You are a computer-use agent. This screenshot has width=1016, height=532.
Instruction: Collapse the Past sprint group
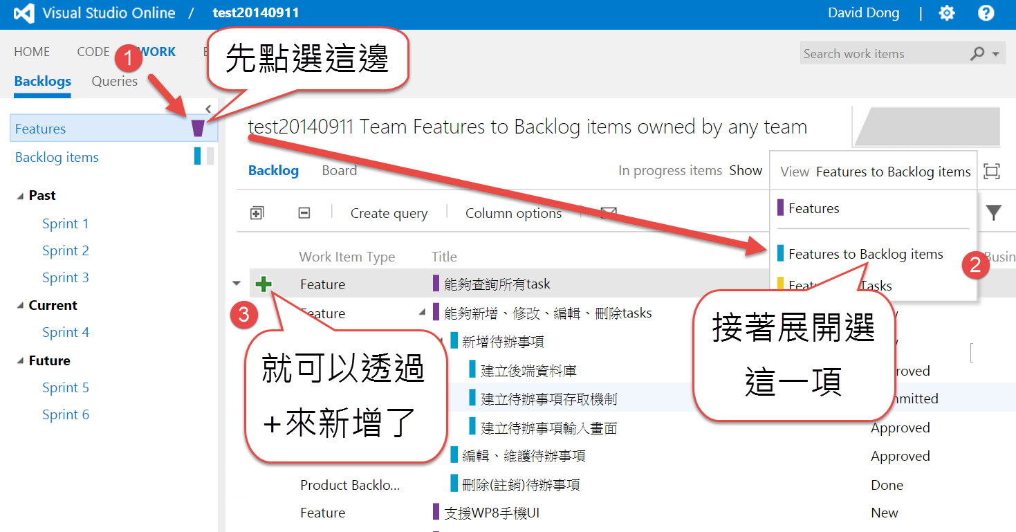point(19,196)
